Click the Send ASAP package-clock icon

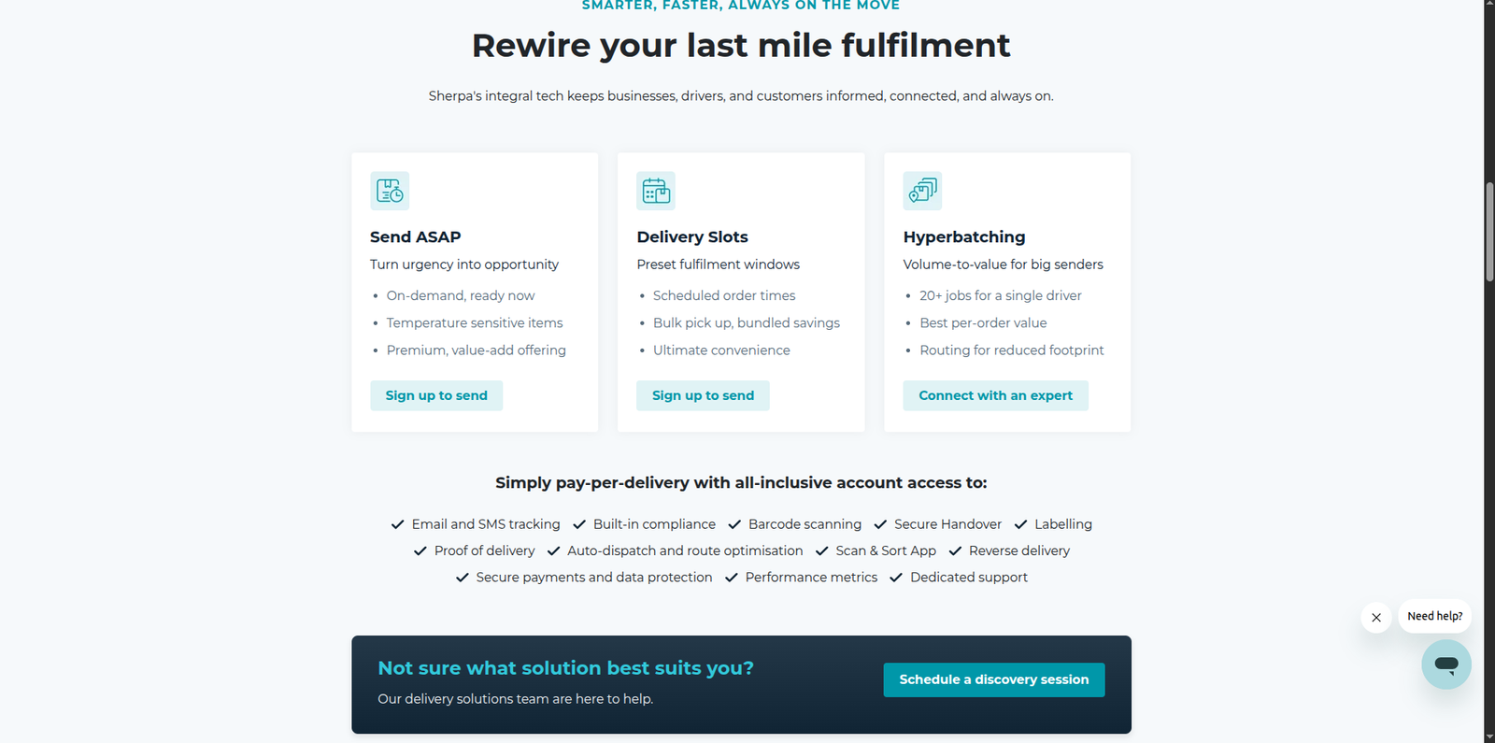click(x=390, y=191)
